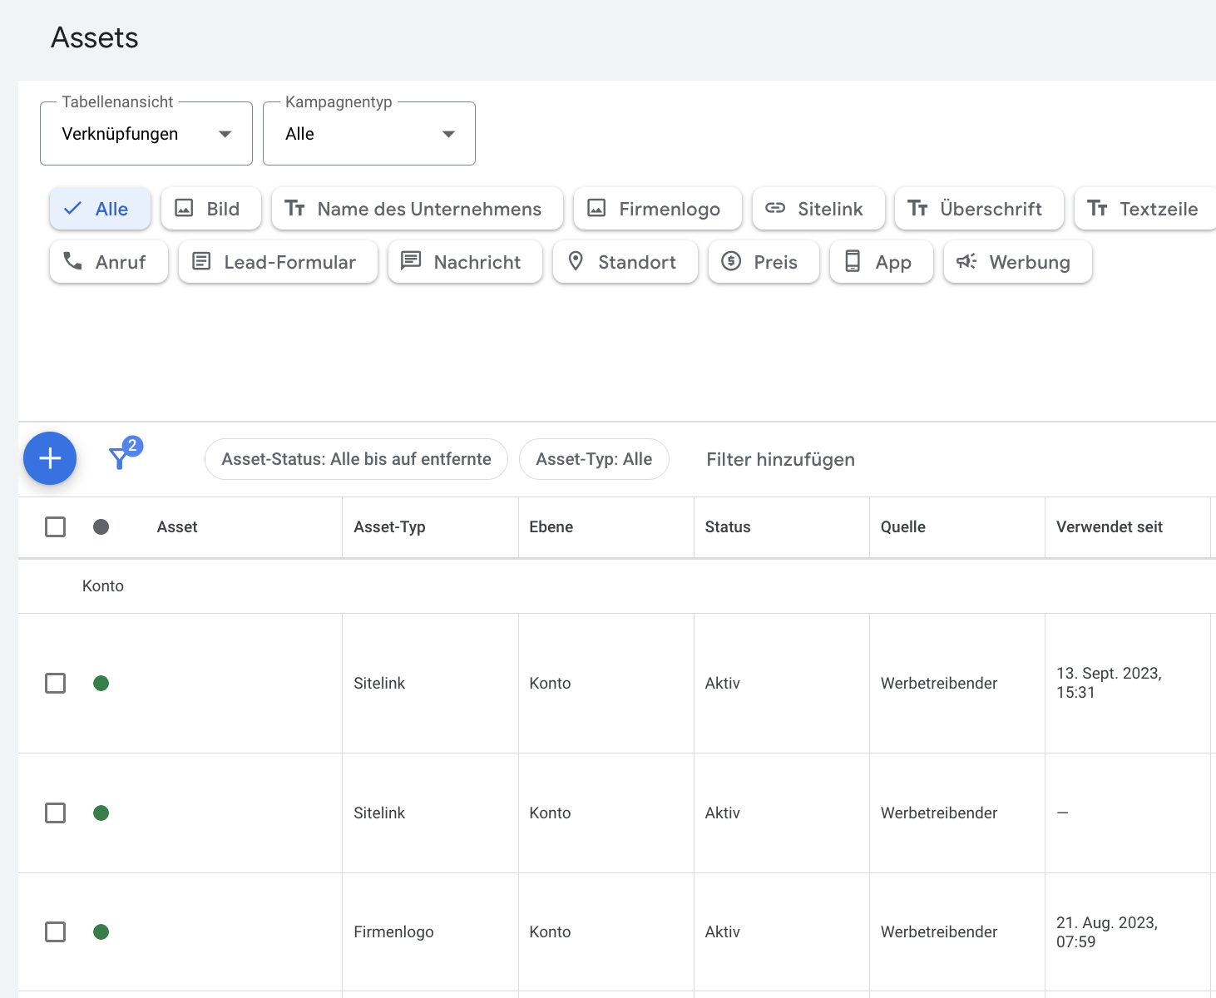1216x998 pixels.
Task: Click Werbetreibender in the Firmenlogo row
Action: pyautogui.click(x=939, y=932)
